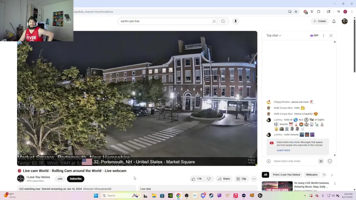Screen dimensions: 356x200
Task: Clear the 'earth cam live' search text
Action: point(214,21)
